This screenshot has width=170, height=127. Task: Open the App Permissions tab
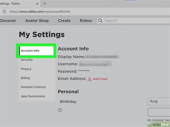point(33,96)
